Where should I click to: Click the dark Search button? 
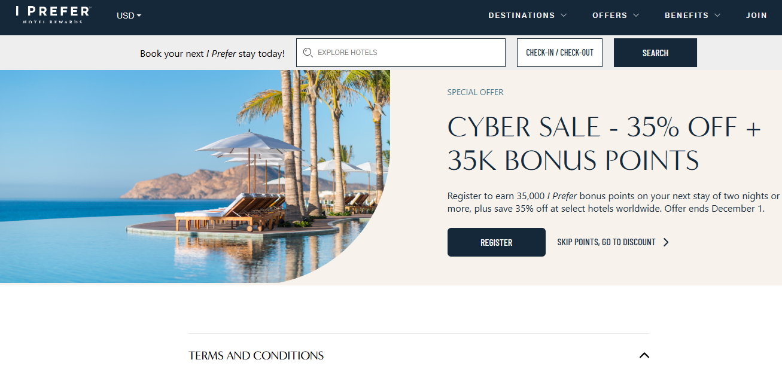tap(655, 53)
